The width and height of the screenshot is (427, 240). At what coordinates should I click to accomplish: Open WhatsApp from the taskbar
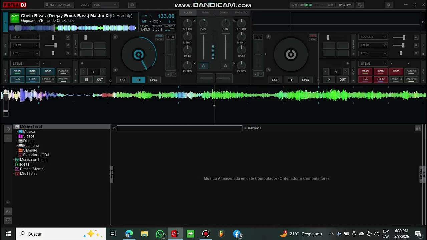(x=160, y=234)
